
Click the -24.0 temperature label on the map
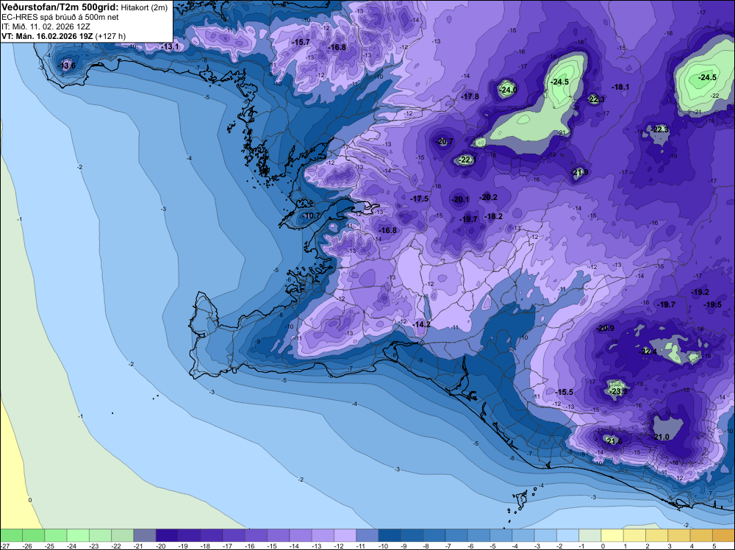(508, 90)
